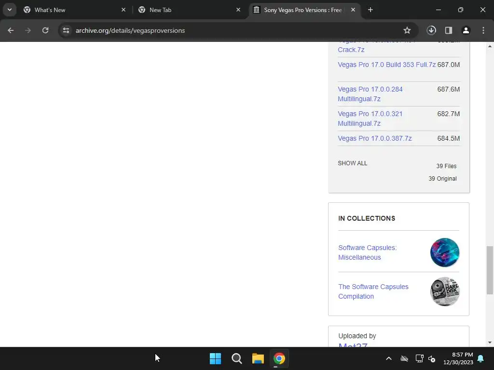494x370 pixels.
Task: Open Vegas Pro 17.0.0.321 Multilingual.7z link
Action: (x=370, y=119)
